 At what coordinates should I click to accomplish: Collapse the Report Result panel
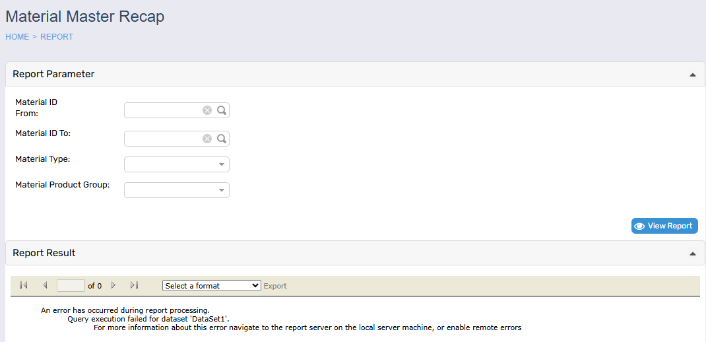pyautogui.click(x=692, y=254)
